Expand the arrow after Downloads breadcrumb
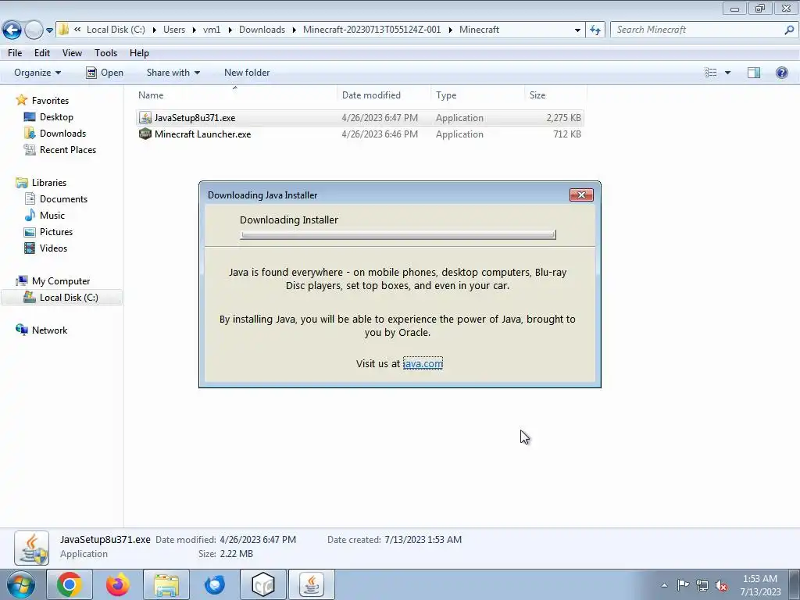 pyautogui.click(x=295, y=30)
